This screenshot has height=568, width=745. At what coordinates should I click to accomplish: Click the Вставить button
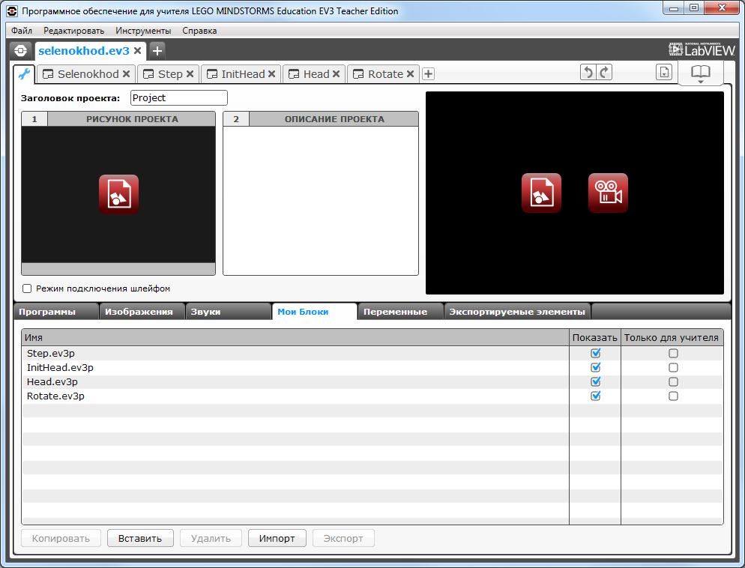pyautogui.click(x=140, y=538)
